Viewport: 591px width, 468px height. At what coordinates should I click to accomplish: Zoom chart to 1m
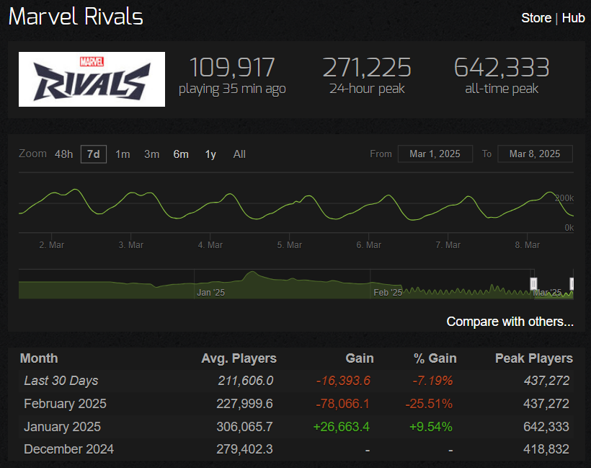[x=123, y=154]
